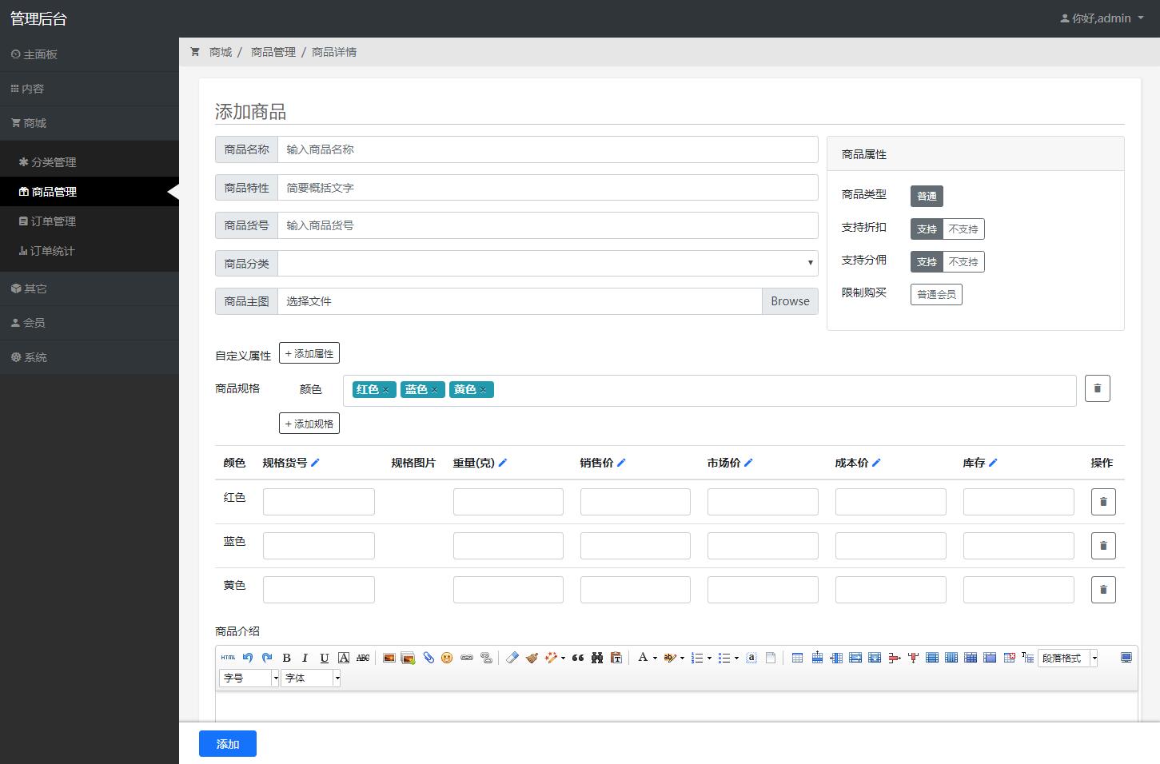Image resolution: width=1160 pixels, height=764 pixels.
Task: Remove link with broken chain icon
Action: coord(486,658)
